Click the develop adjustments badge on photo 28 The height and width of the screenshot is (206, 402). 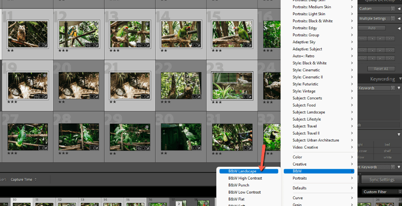(96, 148)
